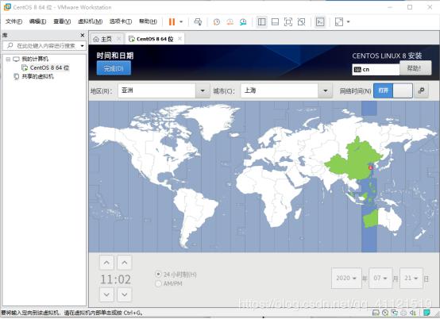Close the CentOS 8 64 位 tab
The height and width of the screenshot is (319, 440).
179,38
